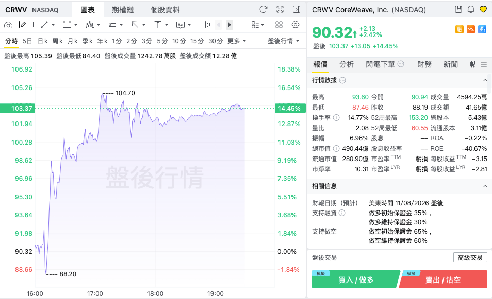Open the multi-chart grid layout
Screen dimensions: 492x299
279,25
